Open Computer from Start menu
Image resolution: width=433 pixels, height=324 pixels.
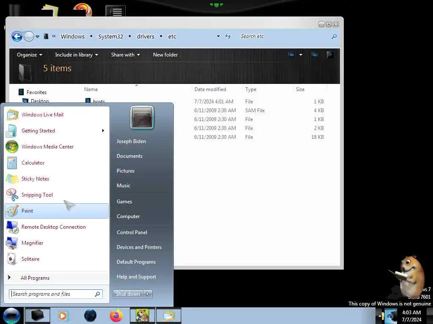coord(128,216)
